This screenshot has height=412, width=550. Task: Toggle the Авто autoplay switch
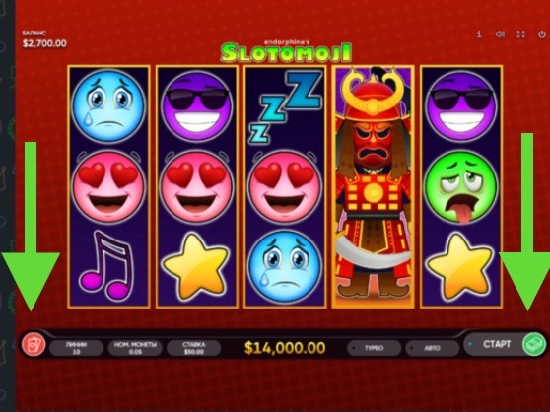432,348
